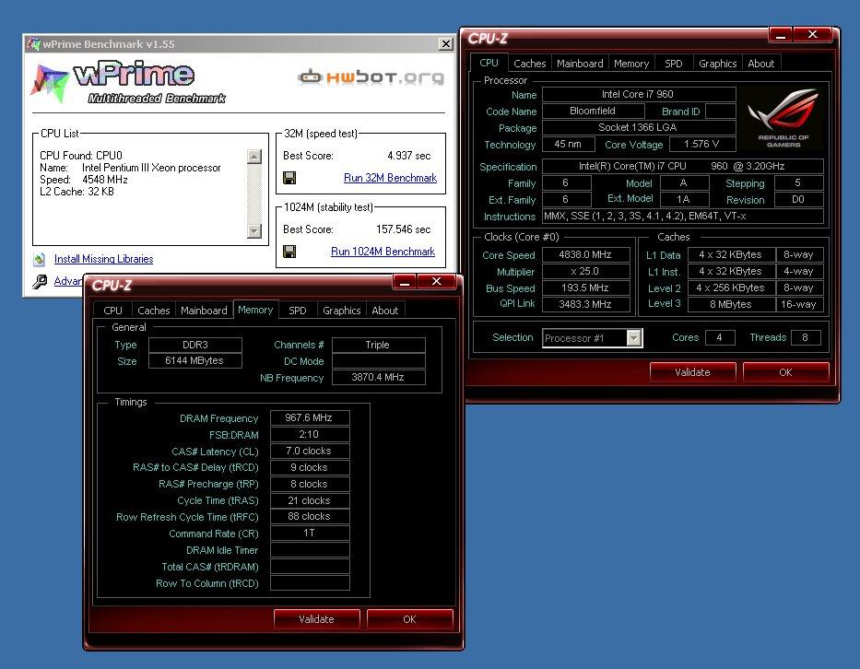Viewport: 860px width, 669px height.
Task: Click the CPU List scroll down arrow
Action: point(253,231)
